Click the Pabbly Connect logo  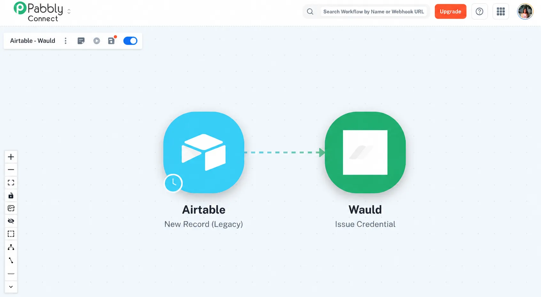tap(38, 12)
